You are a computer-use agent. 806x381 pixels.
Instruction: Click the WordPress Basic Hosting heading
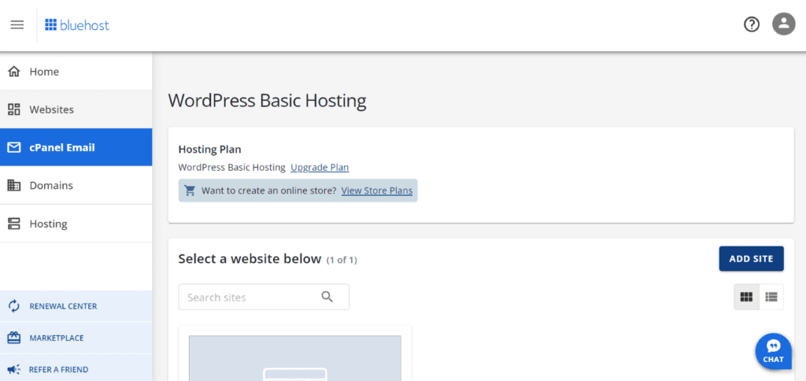pos(268,100)
